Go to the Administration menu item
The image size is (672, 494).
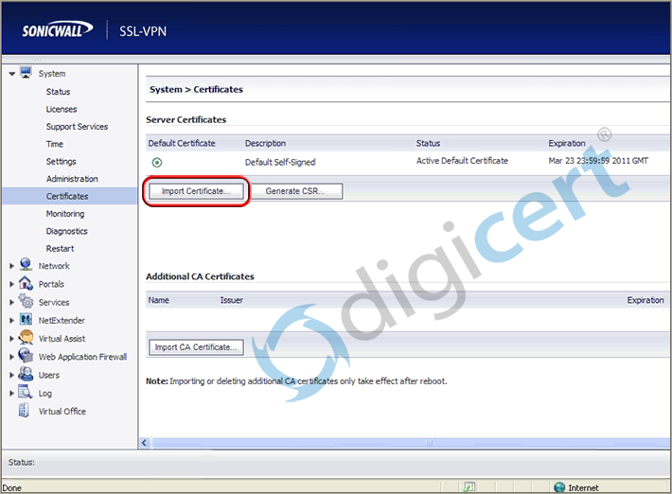coord(72,179)
